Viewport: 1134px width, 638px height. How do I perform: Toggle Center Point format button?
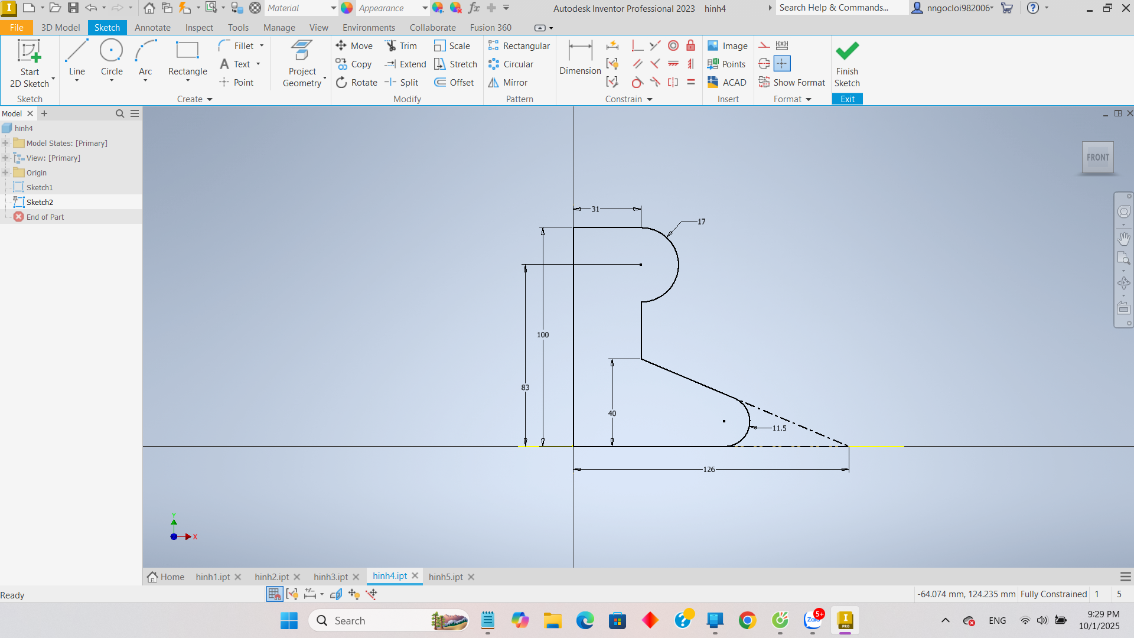point(781,64)
